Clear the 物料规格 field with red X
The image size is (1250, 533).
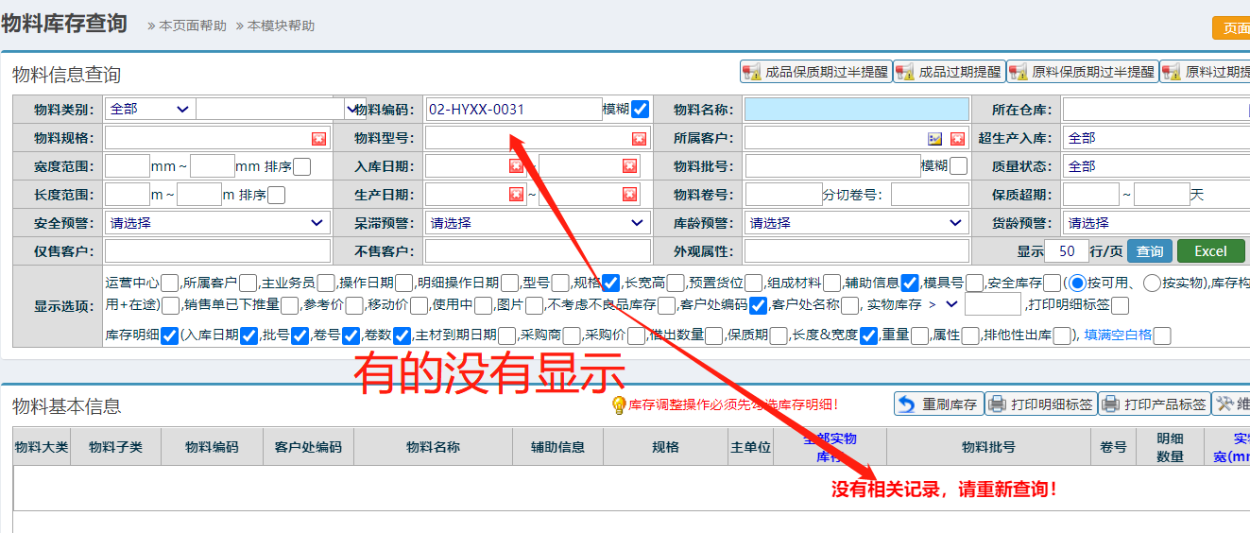318,139
